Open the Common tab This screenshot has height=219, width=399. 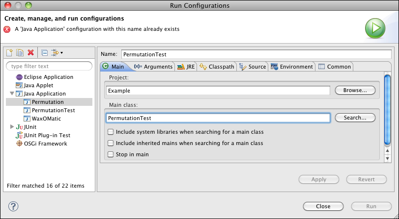335,67
